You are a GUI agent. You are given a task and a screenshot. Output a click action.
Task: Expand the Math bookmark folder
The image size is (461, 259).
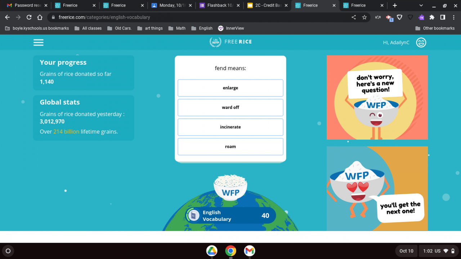pyautogui.click(x=177, y=28)
